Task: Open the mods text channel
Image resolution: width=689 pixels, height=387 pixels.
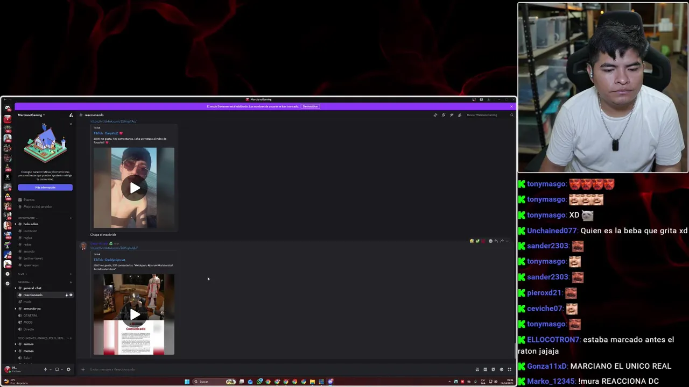Action: click(x=27, y=302)
